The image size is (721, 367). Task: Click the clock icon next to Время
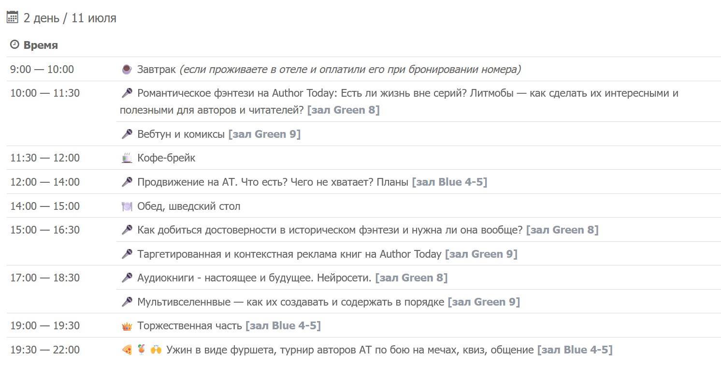pos(14,45)
